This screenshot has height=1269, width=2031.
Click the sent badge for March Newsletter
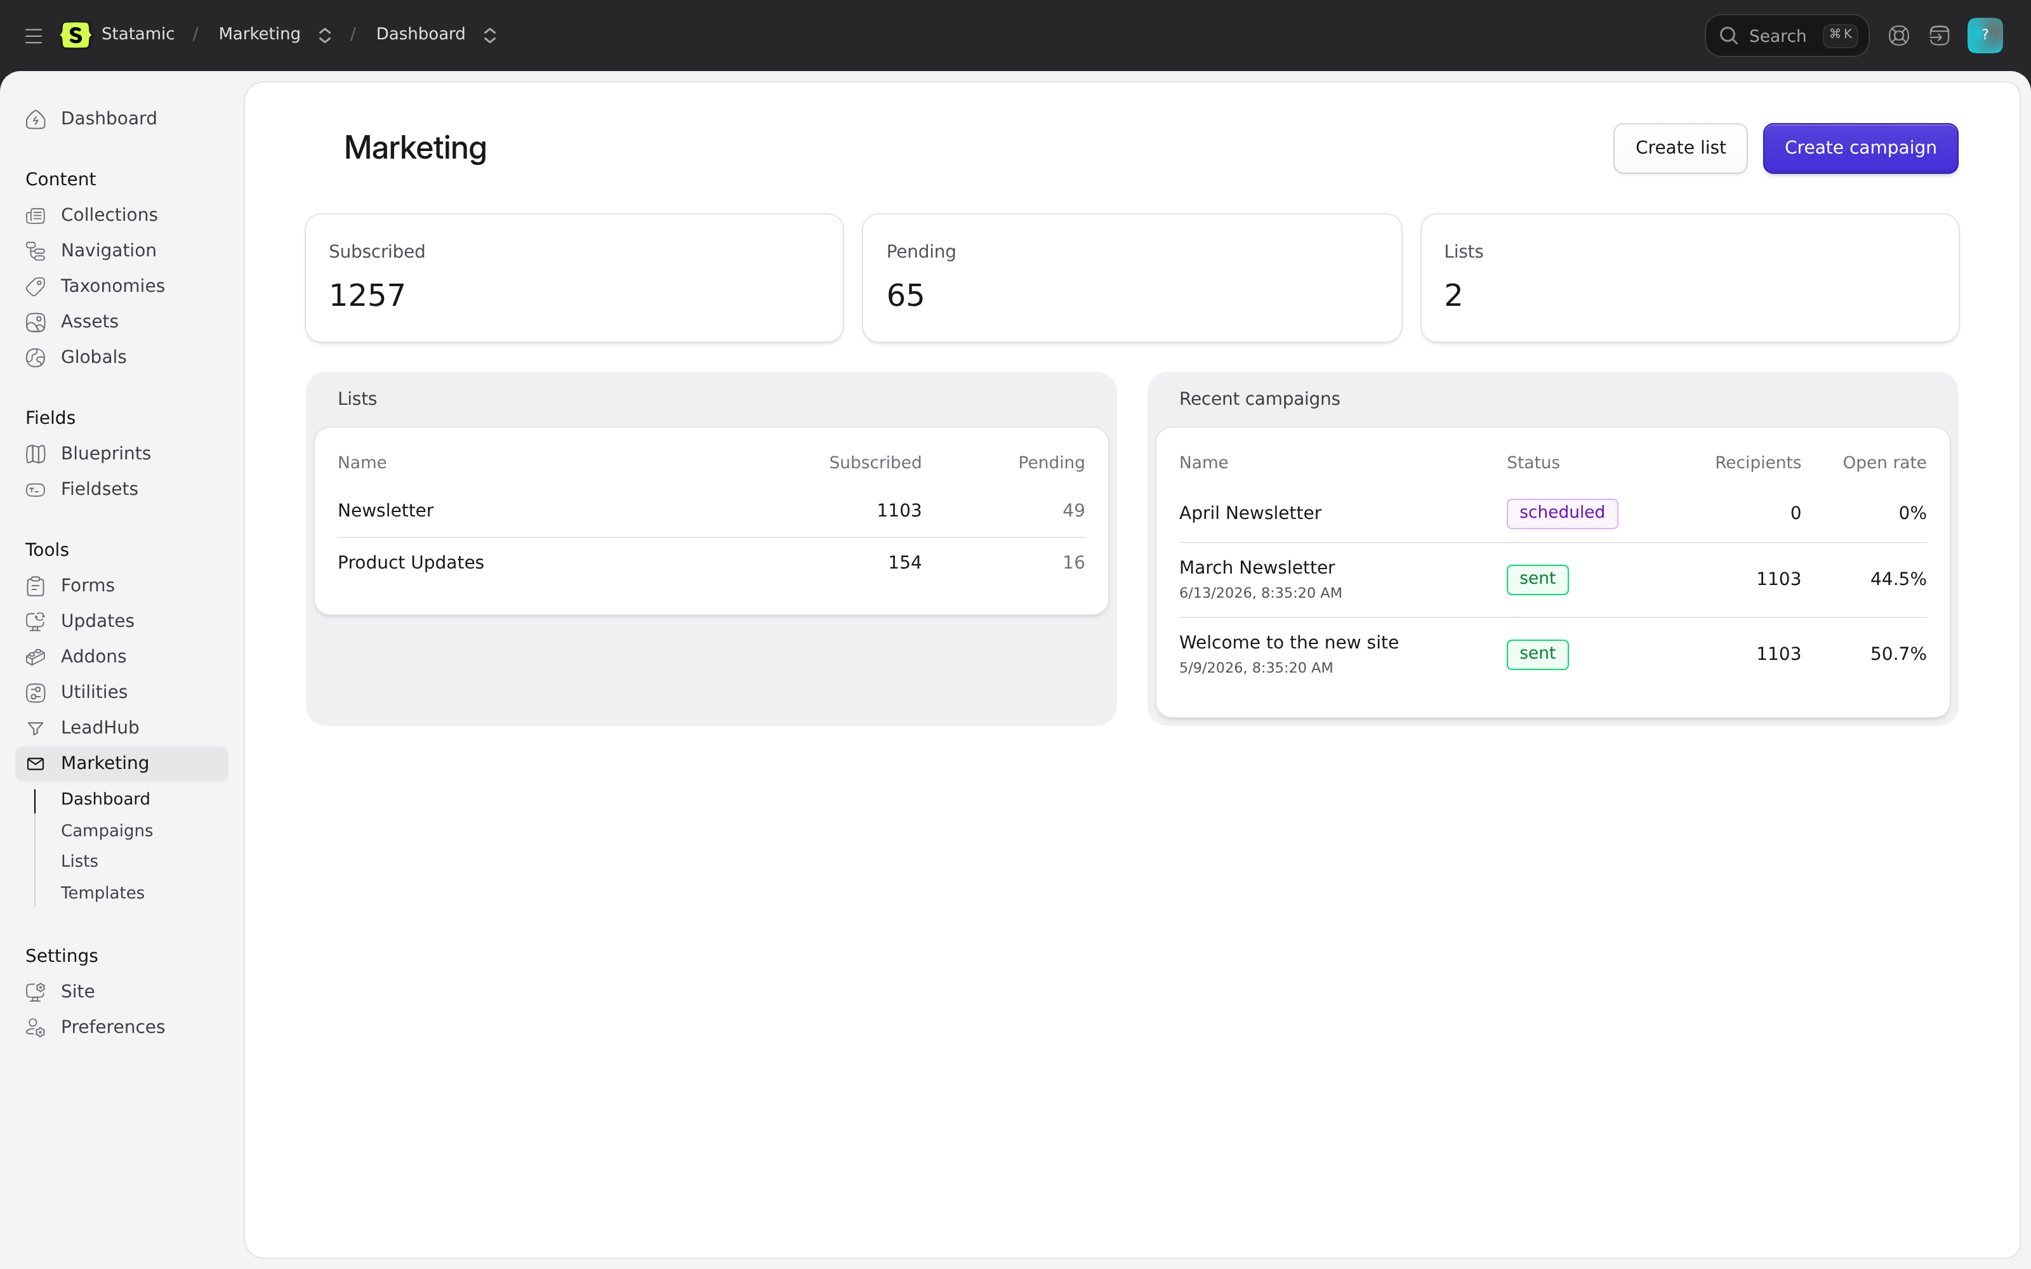point(1537,579)
